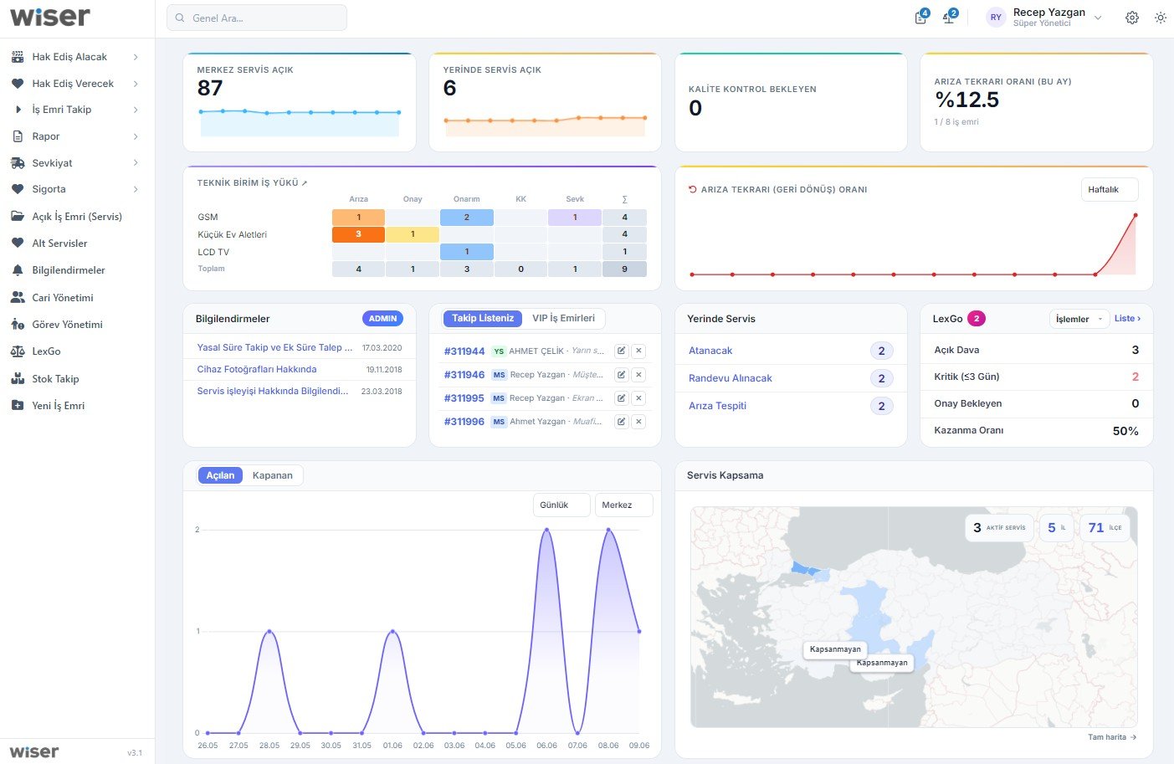Switch chart to Kapanan toggle

click(x=273, y=475)
